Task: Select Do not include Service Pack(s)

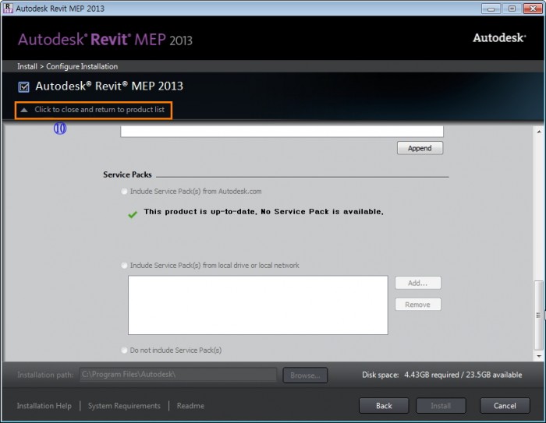Action: pos(125,351)
